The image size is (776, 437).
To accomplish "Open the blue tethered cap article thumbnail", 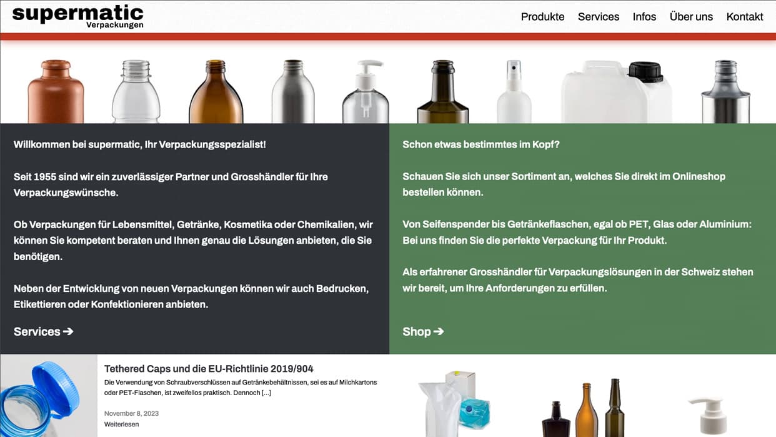I will [x=49, y=396].
